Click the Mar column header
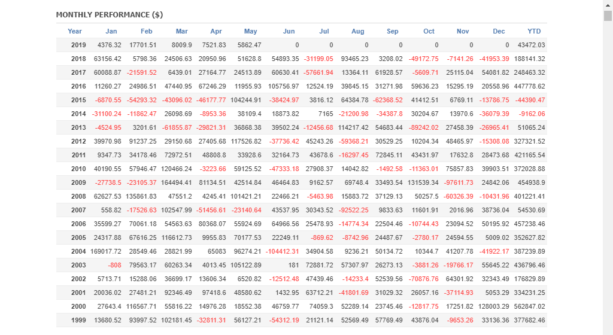 (182, 31)
